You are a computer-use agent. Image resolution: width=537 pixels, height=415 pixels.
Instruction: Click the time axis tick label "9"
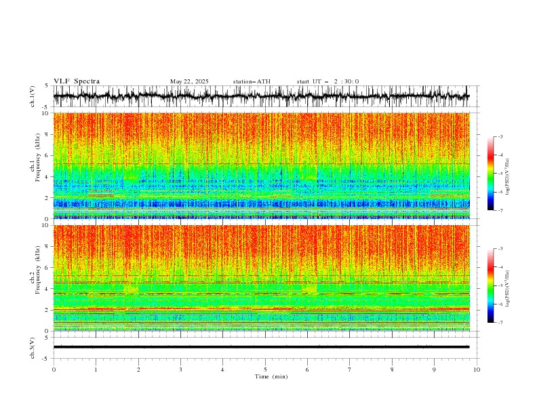[x=434, y=370]
